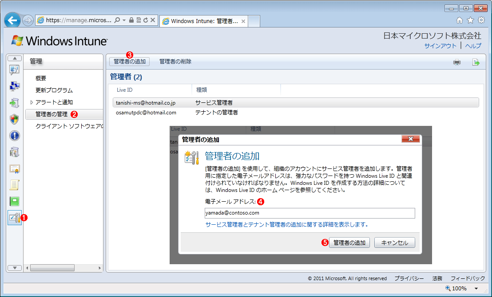Close the Windows Intune browser tab

[x=243, y=21]
